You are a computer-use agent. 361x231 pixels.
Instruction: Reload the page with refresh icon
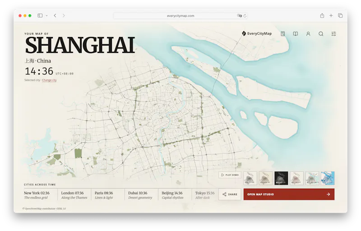(x=245, y=16)
